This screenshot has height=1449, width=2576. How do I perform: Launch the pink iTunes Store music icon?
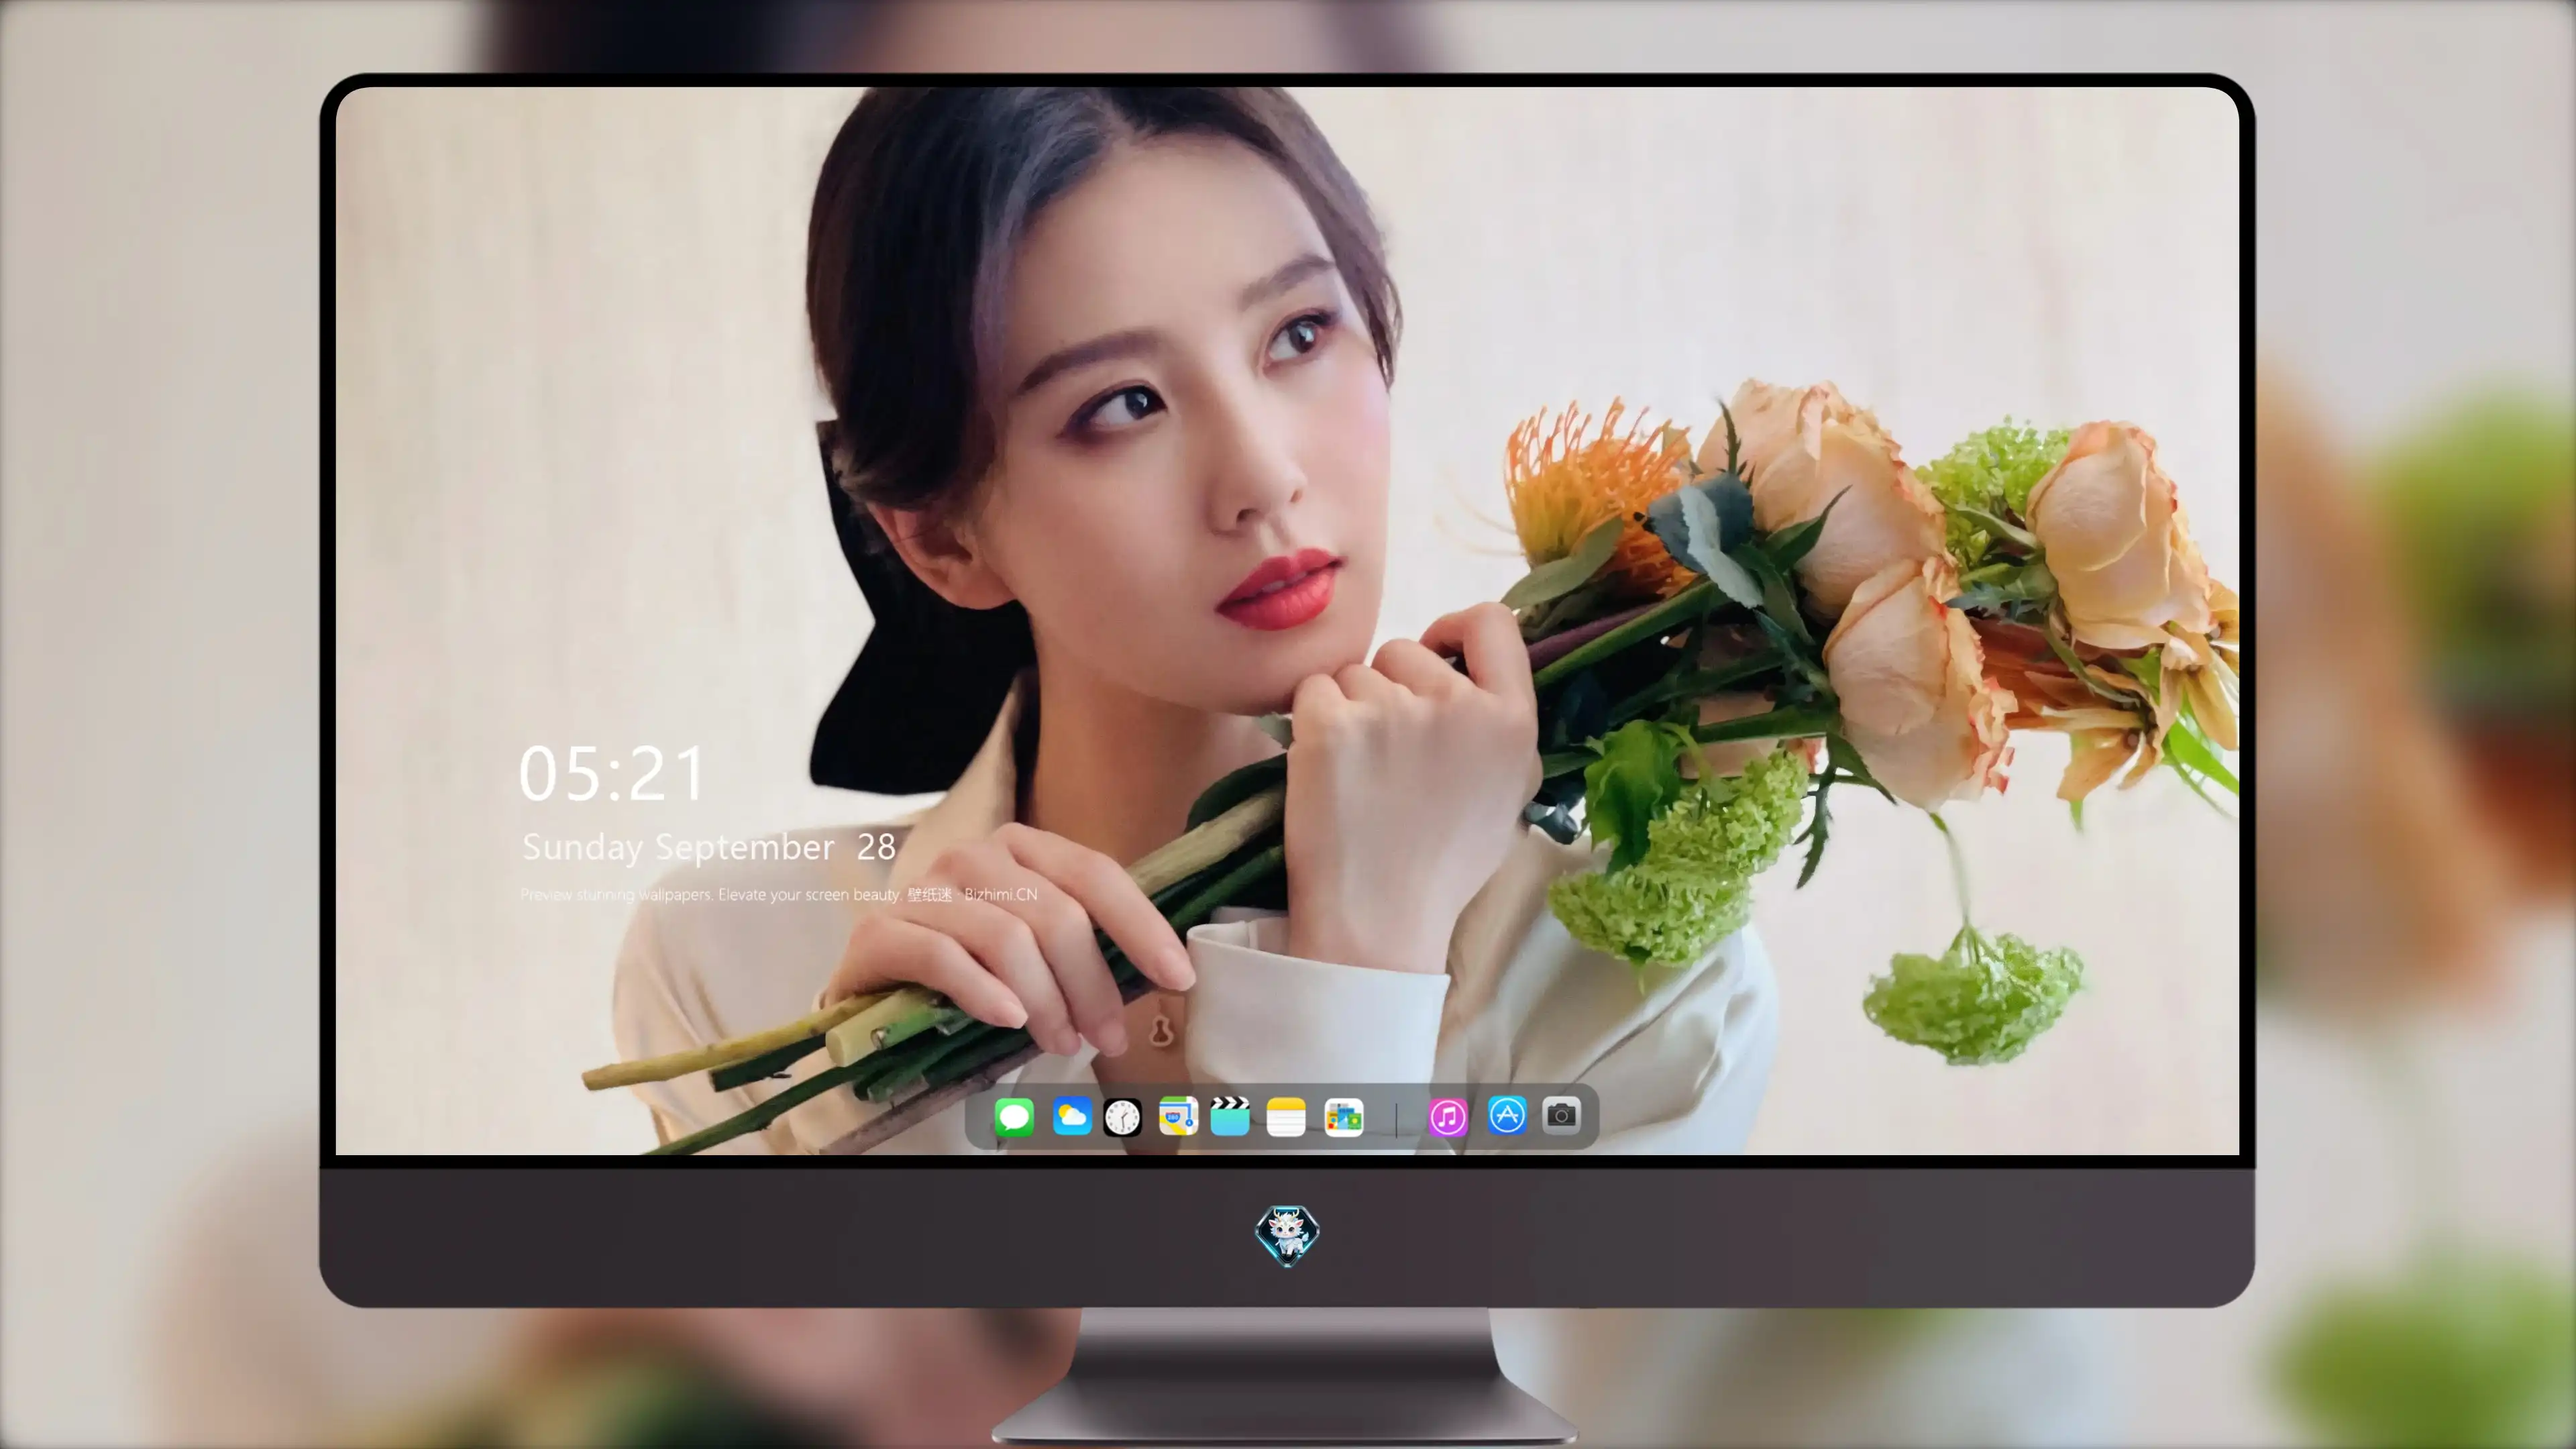point(1448,1117)
